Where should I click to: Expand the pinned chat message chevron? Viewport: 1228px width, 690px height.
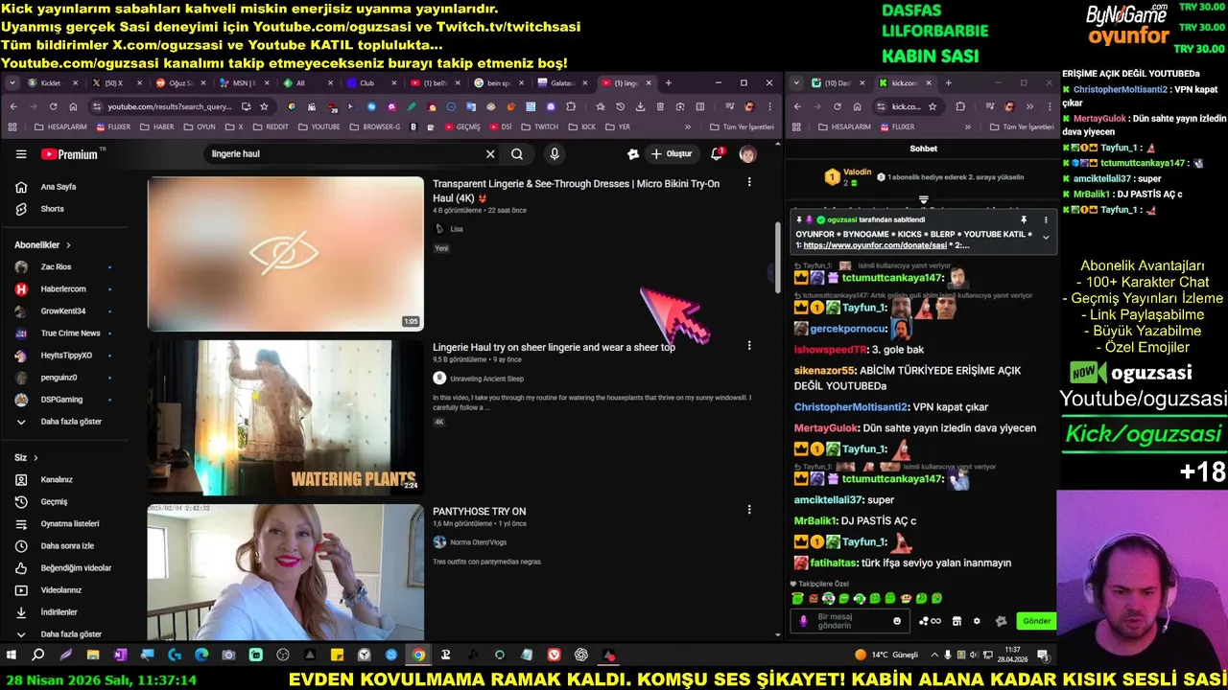(x=1046, y=237)
